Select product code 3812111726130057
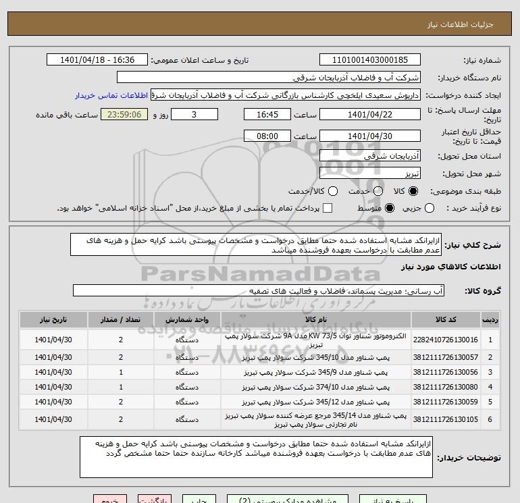This screenshot has width=520, height=503. pyautogui.click(x=446, y=357)
